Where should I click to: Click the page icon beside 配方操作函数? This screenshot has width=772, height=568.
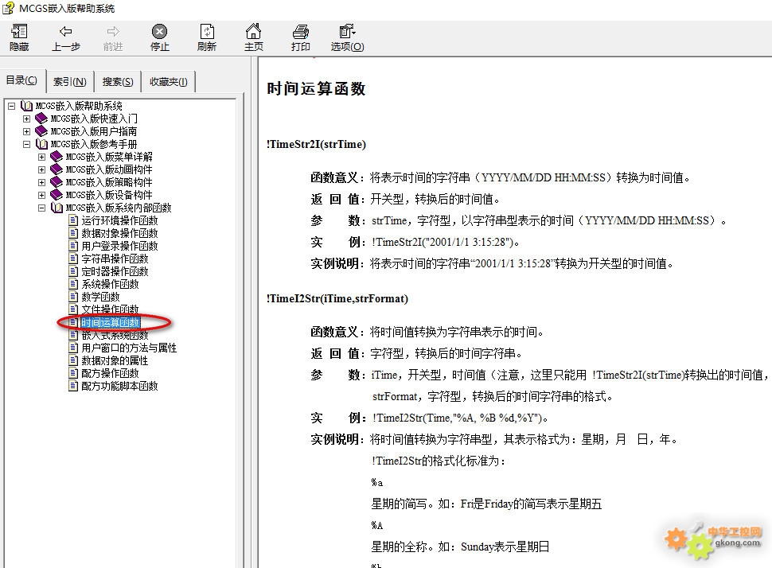73,373
